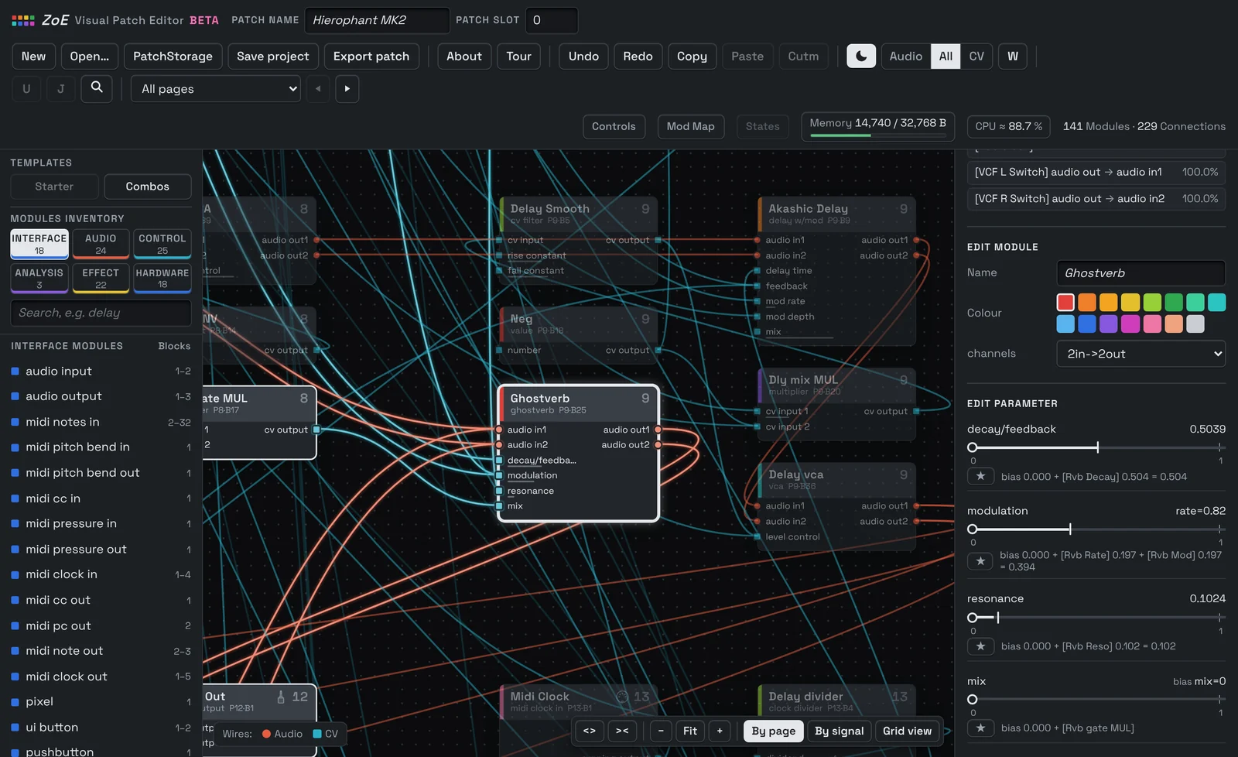Expand the HARDWARE module category

point(162,278)
